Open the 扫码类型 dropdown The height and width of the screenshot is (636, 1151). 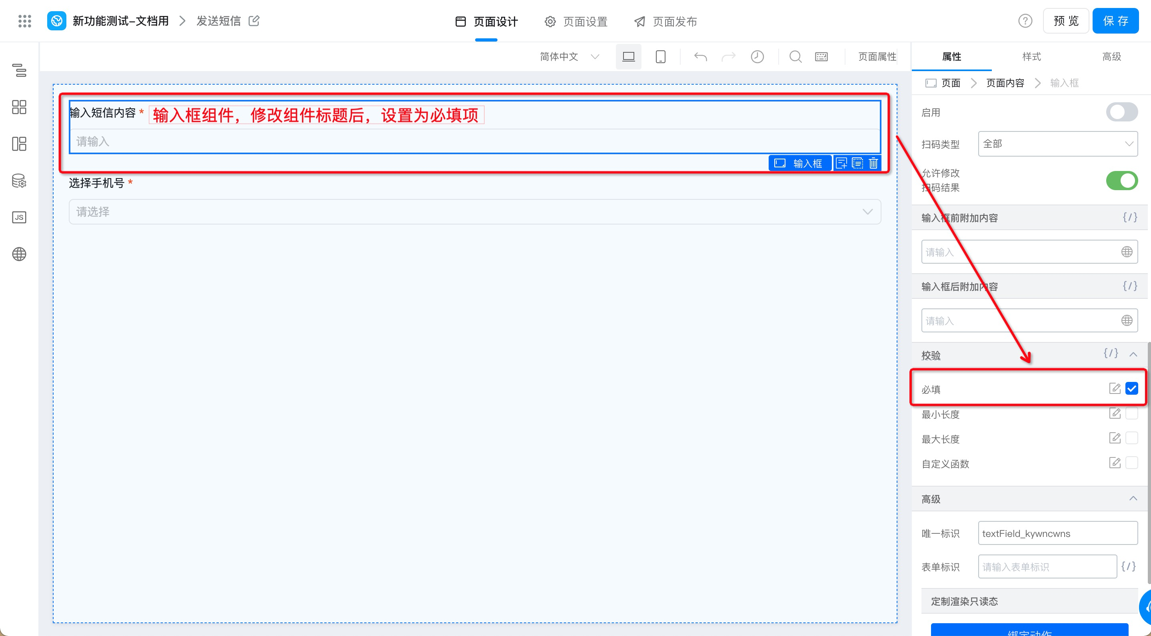tap(1057, 144)
